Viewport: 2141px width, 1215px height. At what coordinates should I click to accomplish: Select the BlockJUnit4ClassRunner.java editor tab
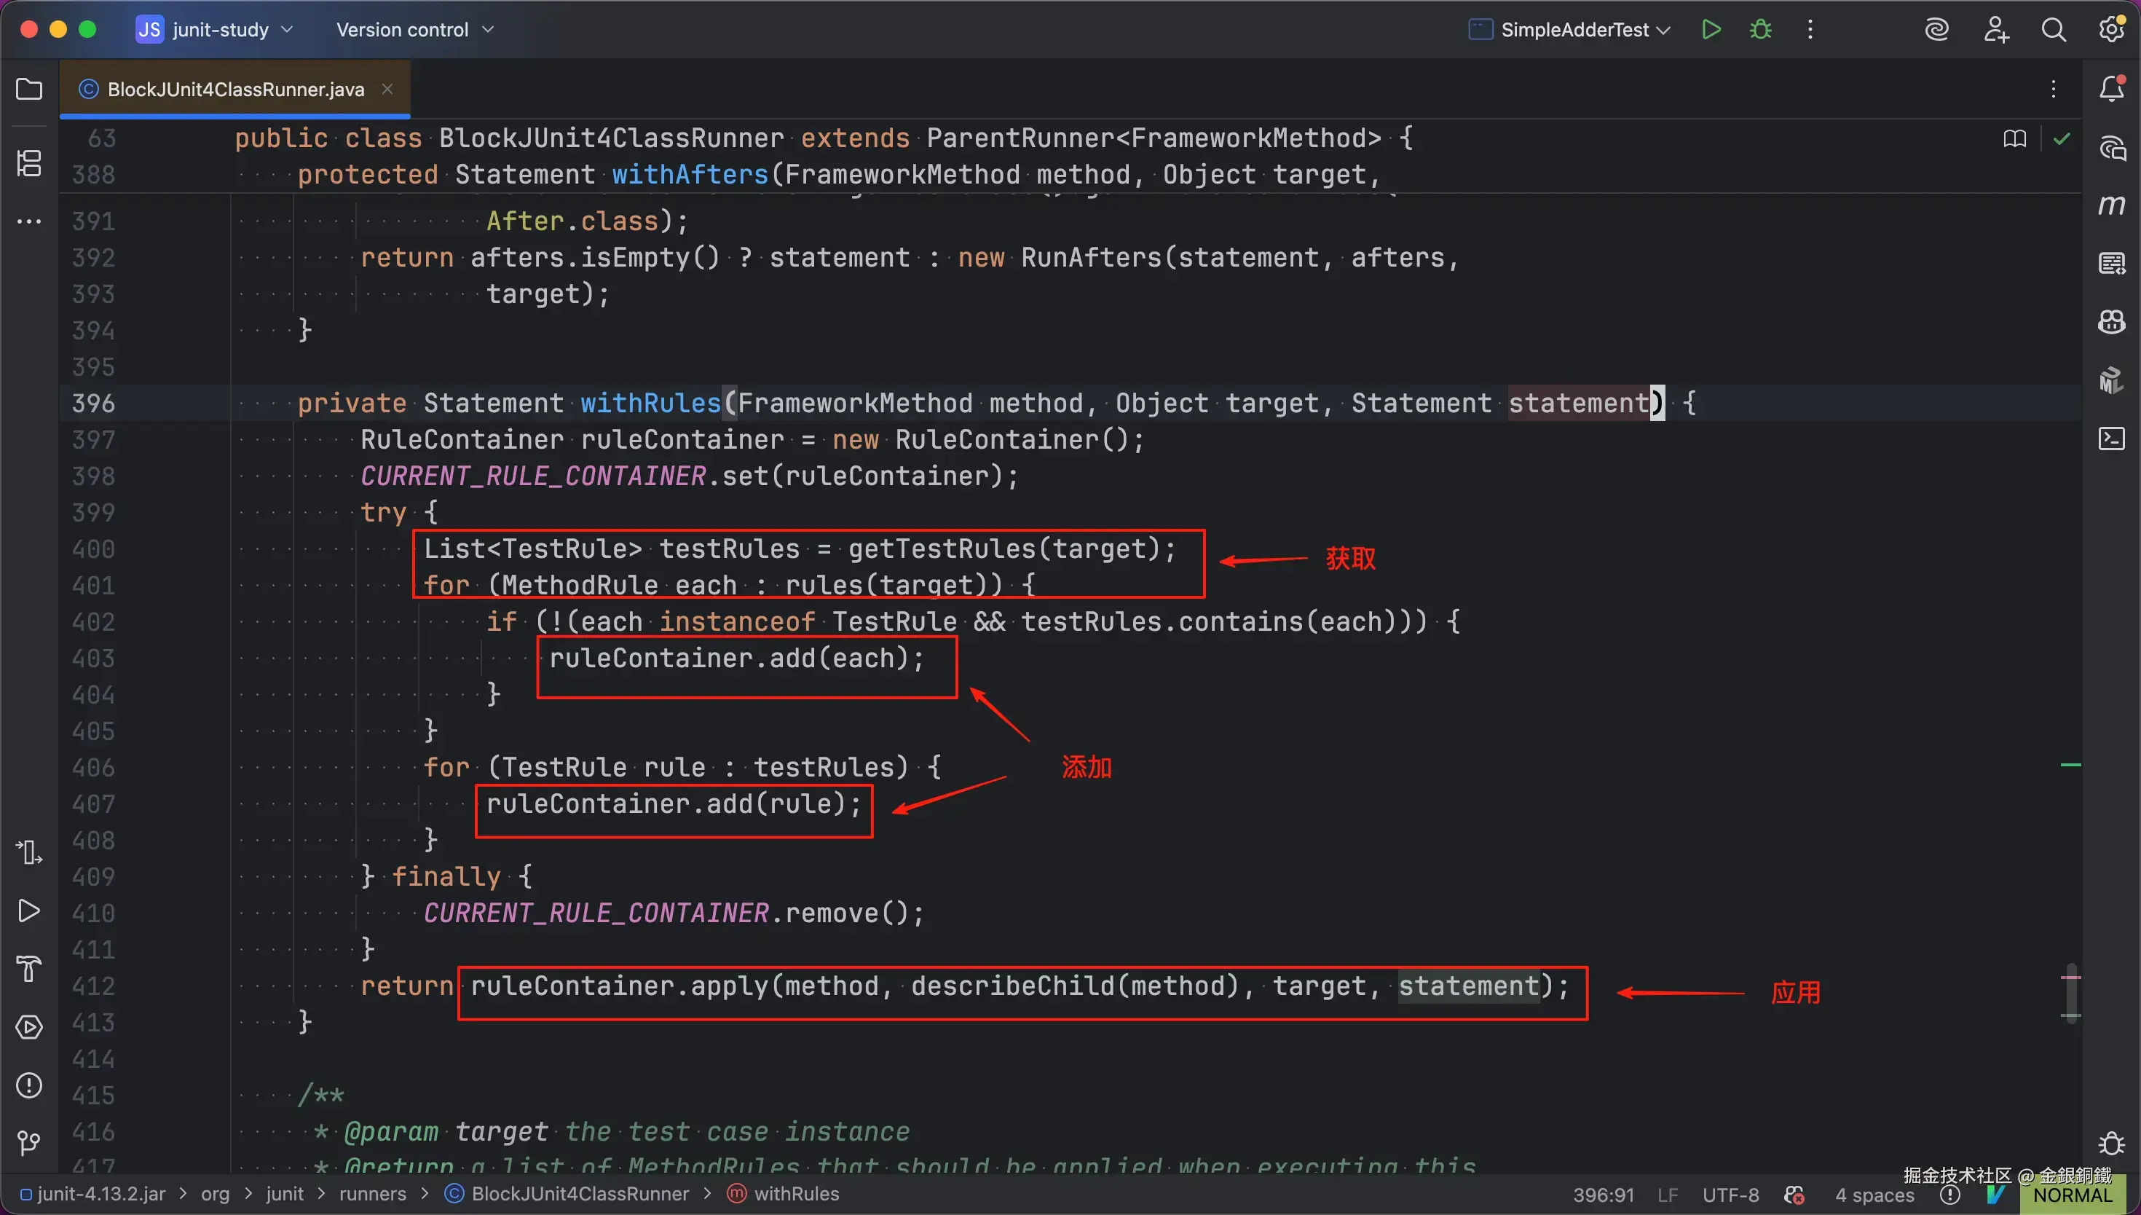235,90
